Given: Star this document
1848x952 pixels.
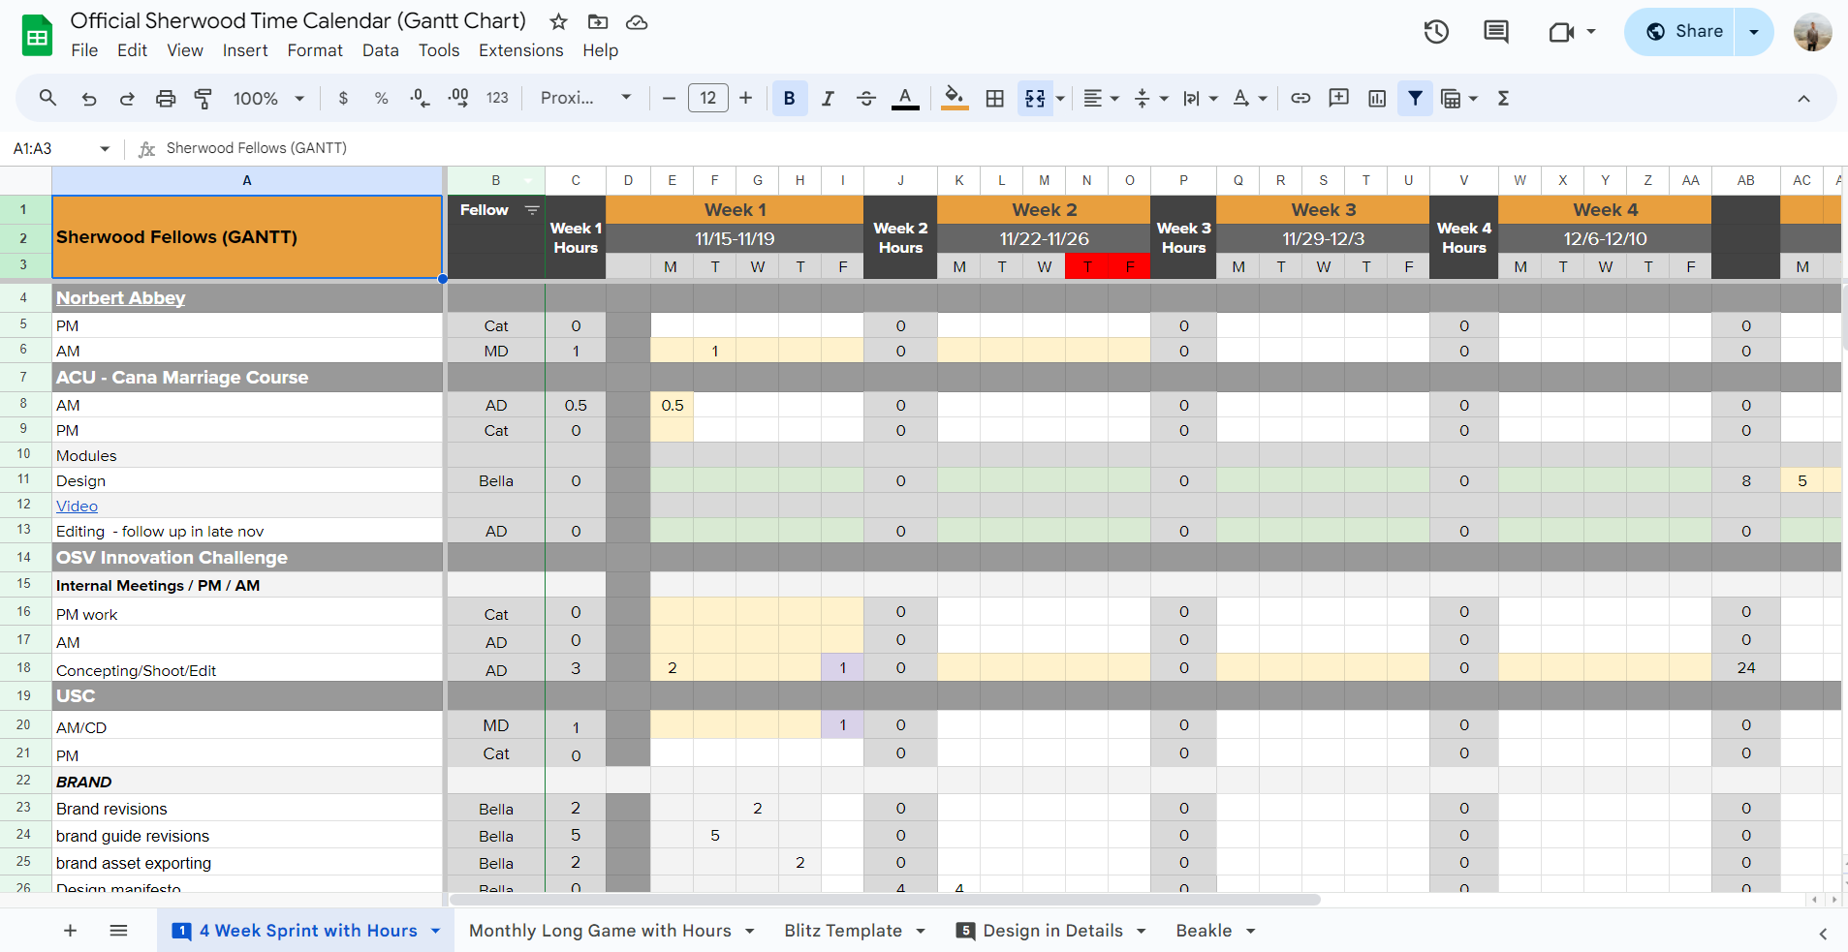Looking at the screenshot, I should coord(558,21).
